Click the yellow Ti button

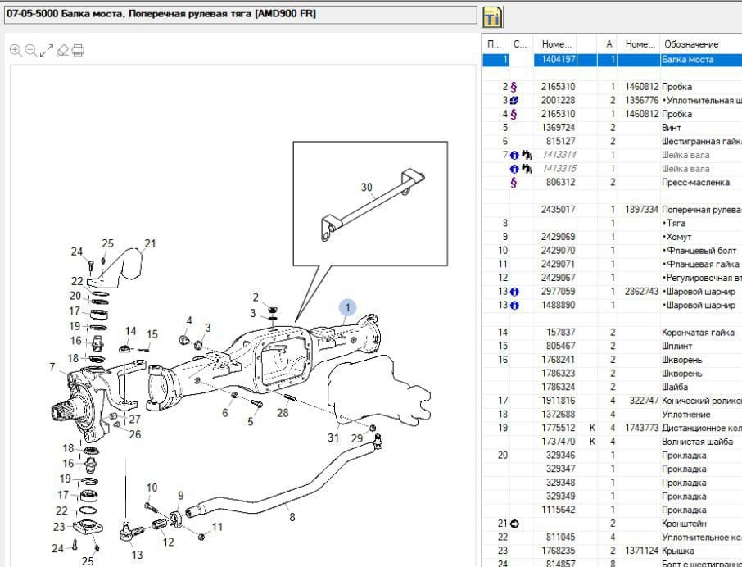tap(491, 16)
